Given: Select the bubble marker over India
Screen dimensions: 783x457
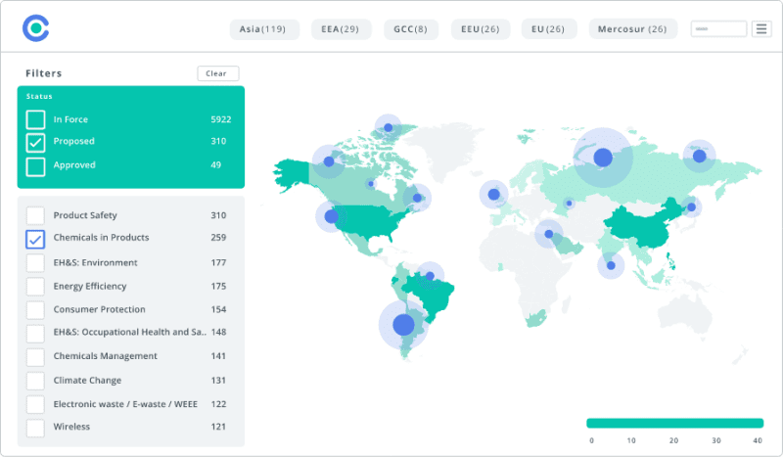Looking at the screenshot, I should point(611,264).
